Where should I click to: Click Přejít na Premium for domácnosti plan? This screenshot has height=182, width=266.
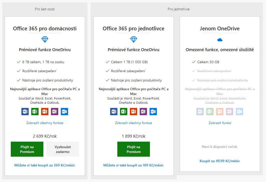[27, 149]
